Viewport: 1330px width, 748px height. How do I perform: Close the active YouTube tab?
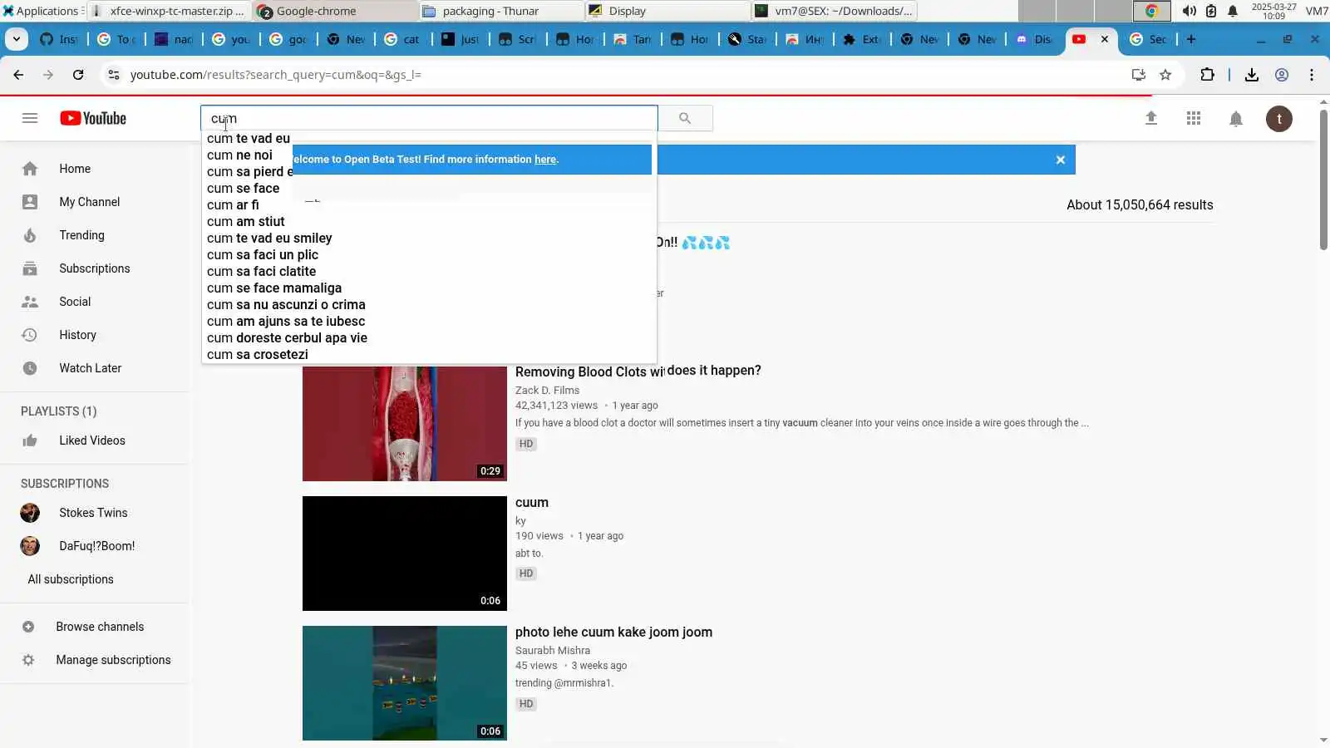tap(1105, 39)
